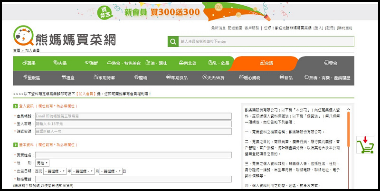The width and height of the screenshot is (380, 191).
Task: Click the 登入密碼 password field
Action: point(133,124)
